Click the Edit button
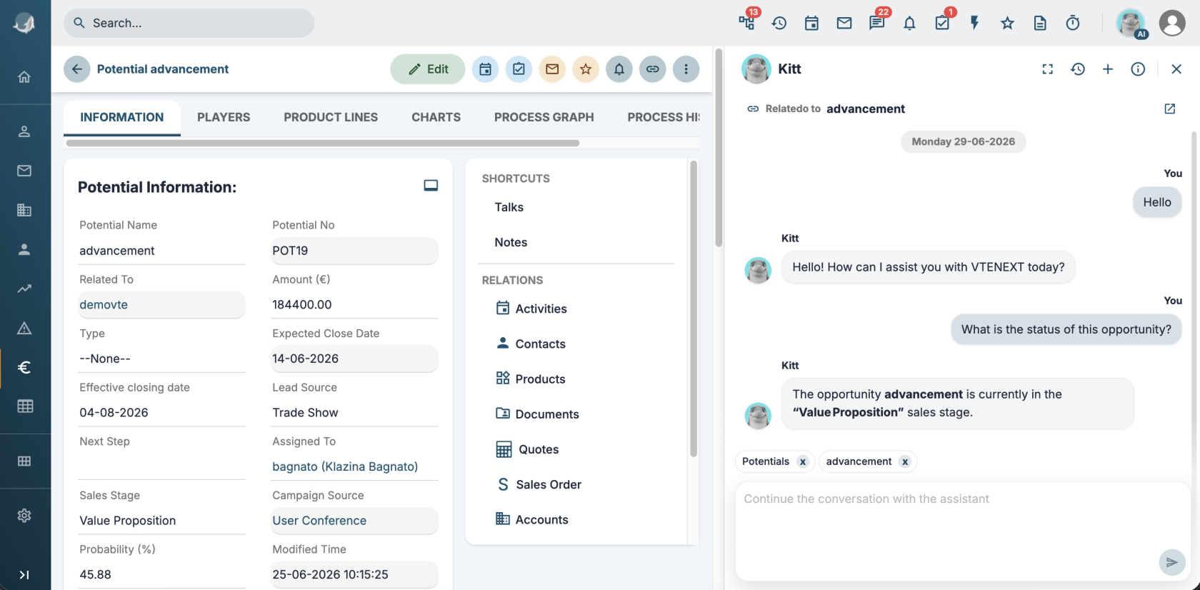Viewport: 1200px width, 590px height. point(428,69)
